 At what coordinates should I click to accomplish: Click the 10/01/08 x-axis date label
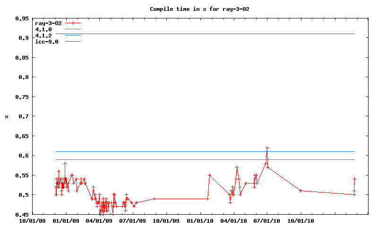point(32,220)
